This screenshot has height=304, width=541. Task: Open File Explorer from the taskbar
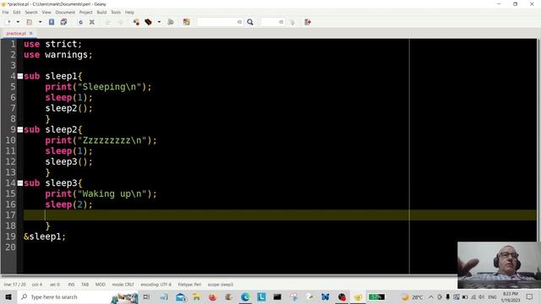click(x=196, y=296)
